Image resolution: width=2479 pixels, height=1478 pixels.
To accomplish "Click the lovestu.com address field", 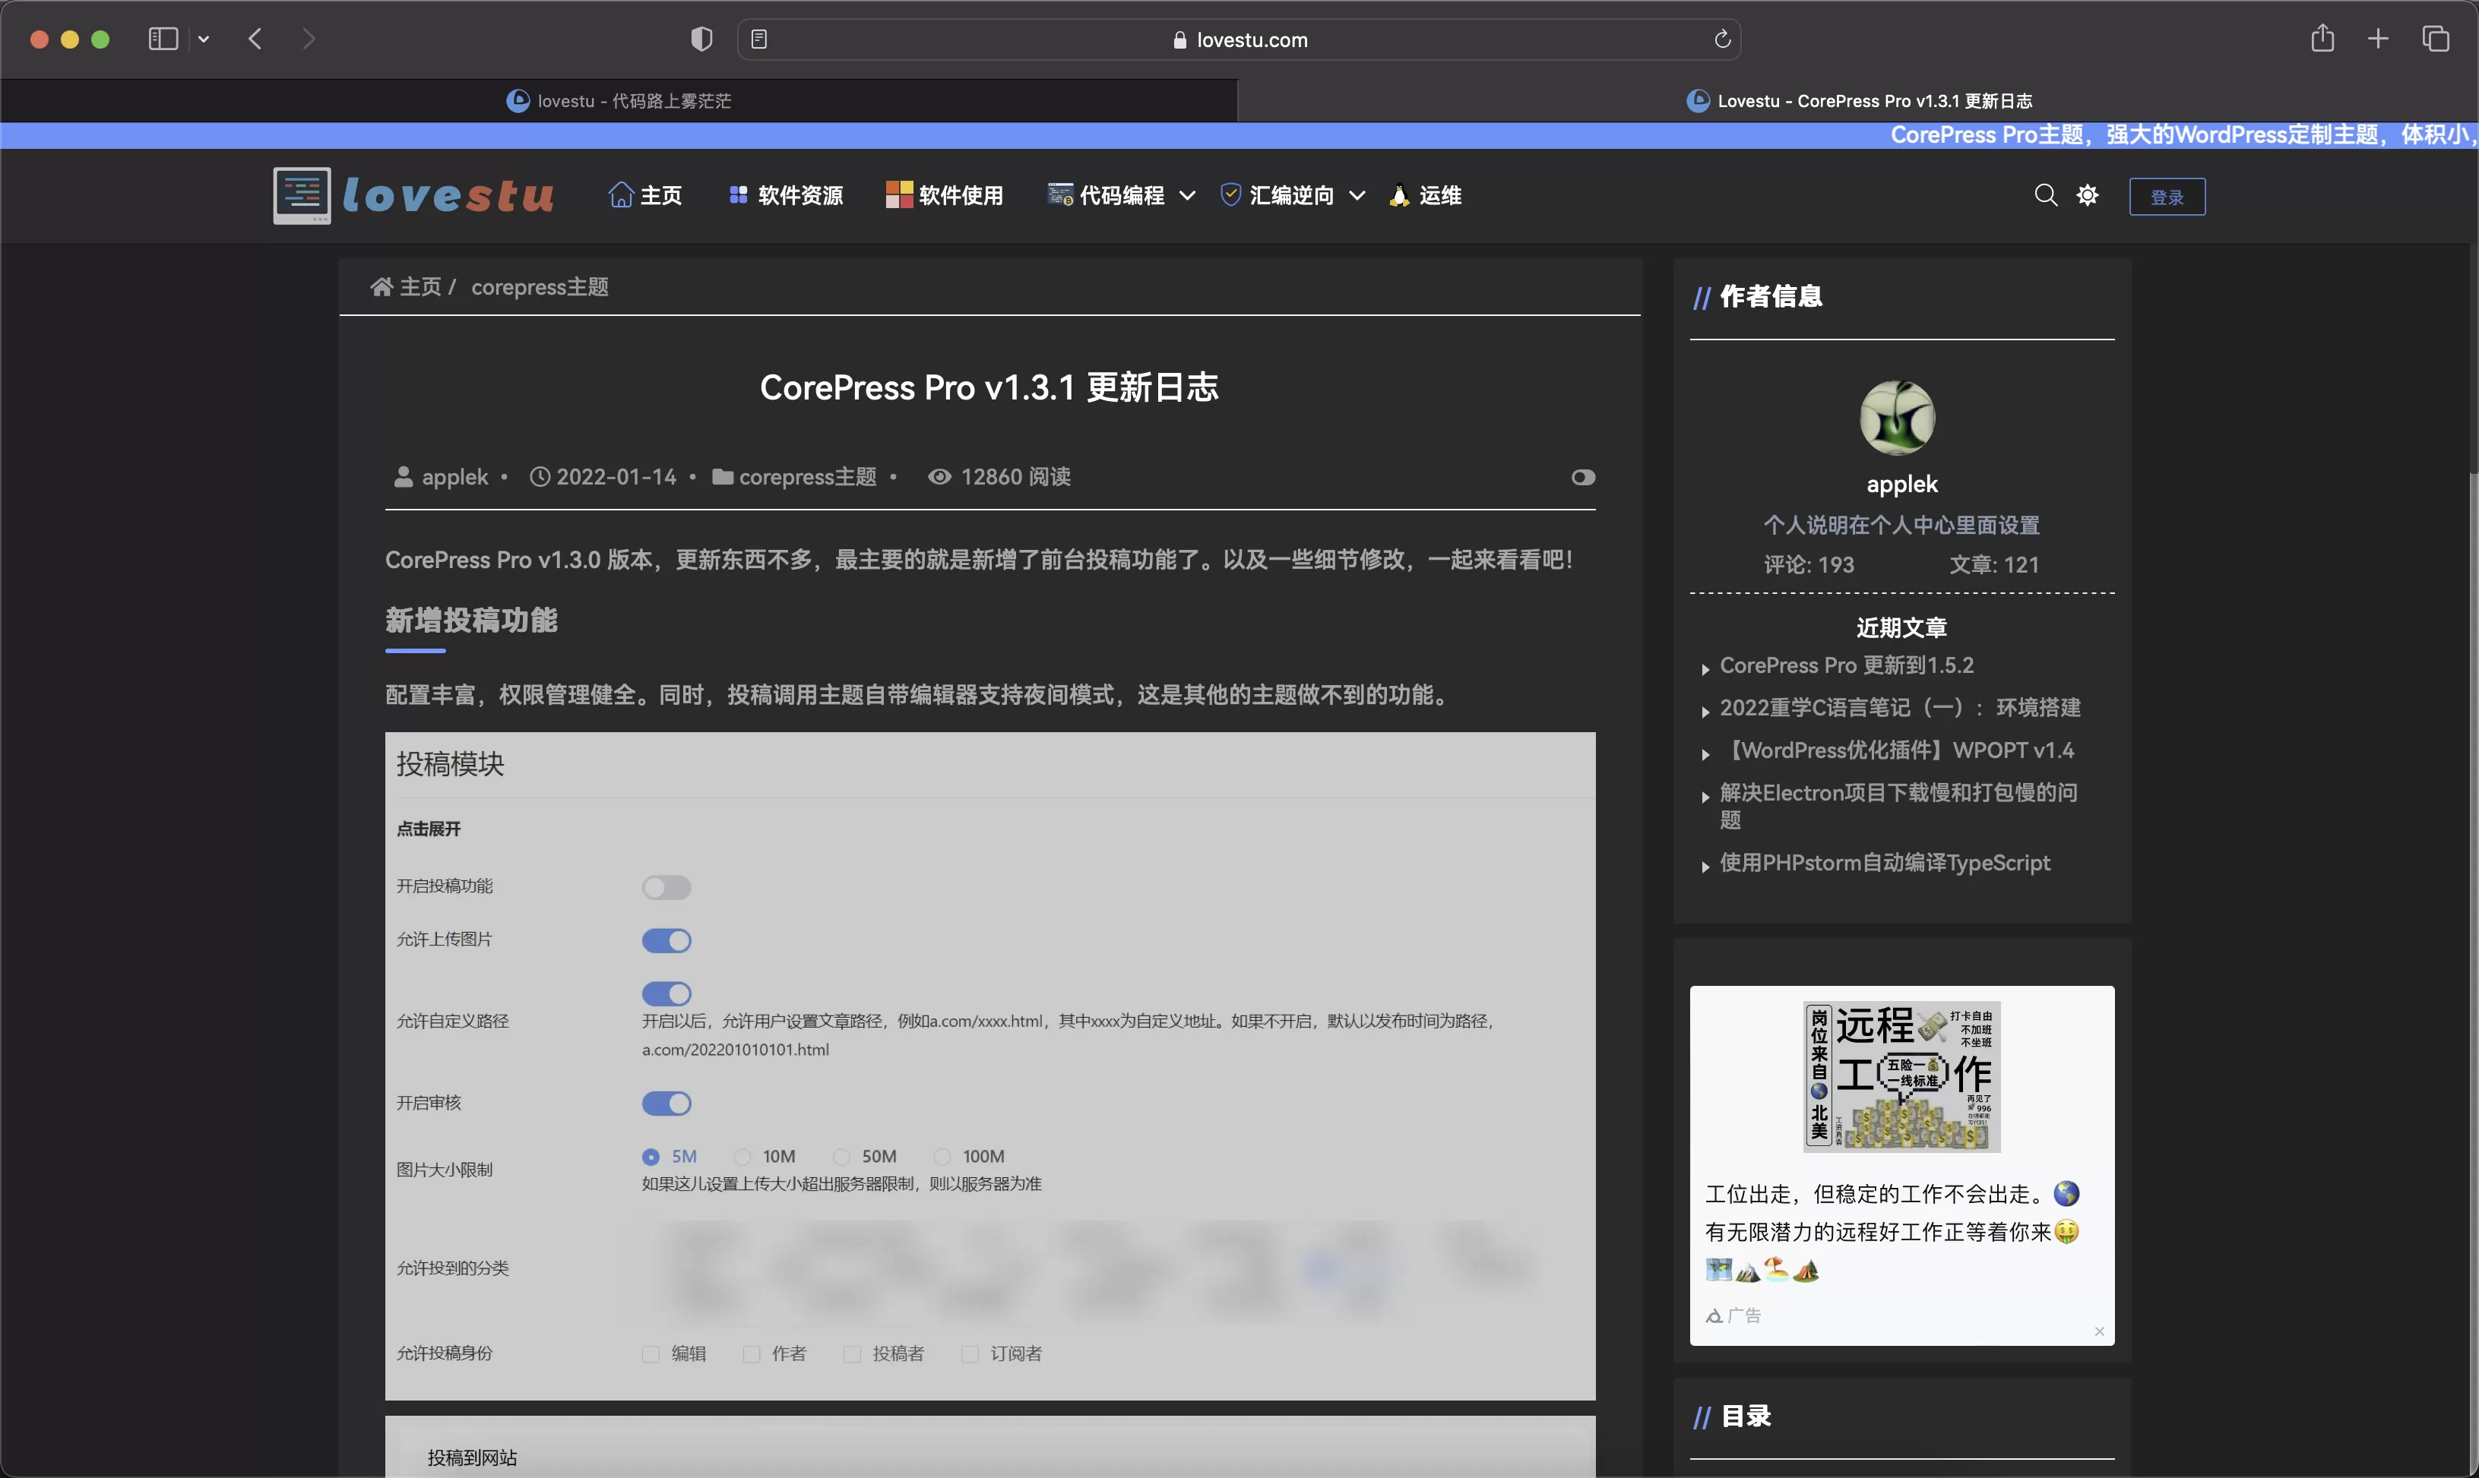I will tap(1239, 39).
